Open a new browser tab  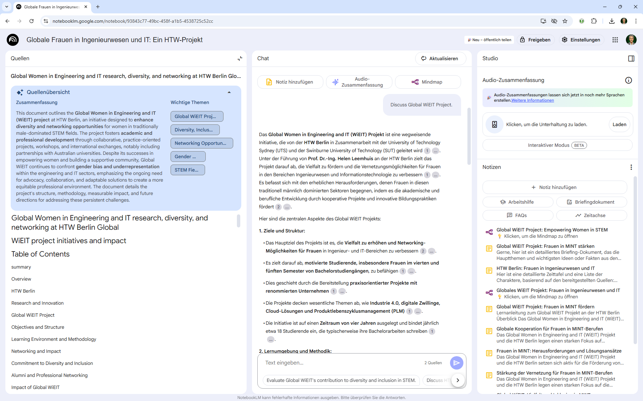pyautogui.click(x=98, y=7)
